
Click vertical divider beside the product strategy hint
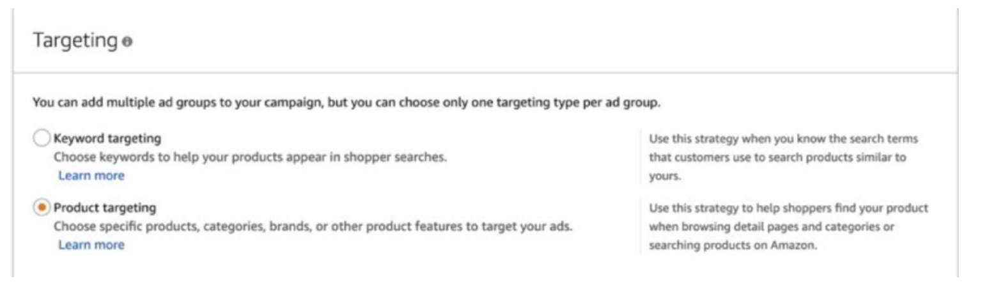pos(640,227)
